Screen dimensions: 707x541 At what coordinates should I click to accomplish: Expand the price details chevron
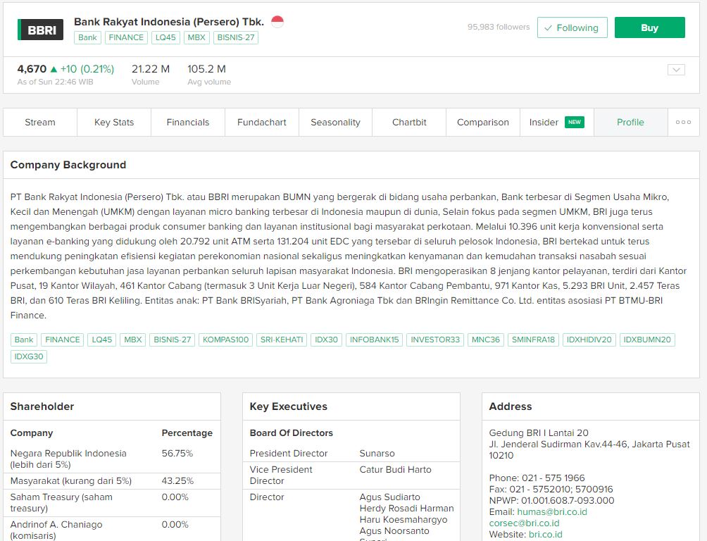(676, 70)
